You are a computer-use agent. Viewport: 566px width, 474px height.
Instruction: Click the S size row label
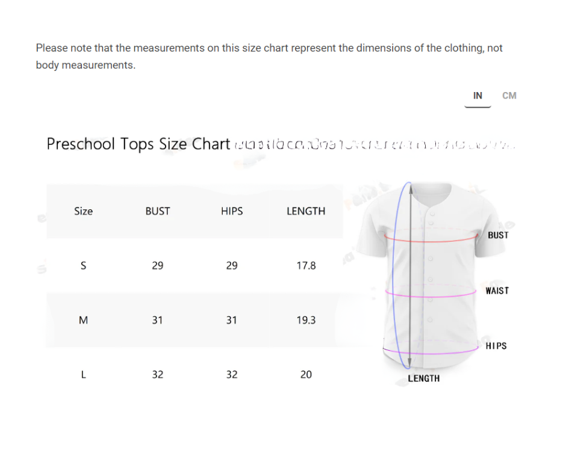pyautogui.click(x=83, y=265)
